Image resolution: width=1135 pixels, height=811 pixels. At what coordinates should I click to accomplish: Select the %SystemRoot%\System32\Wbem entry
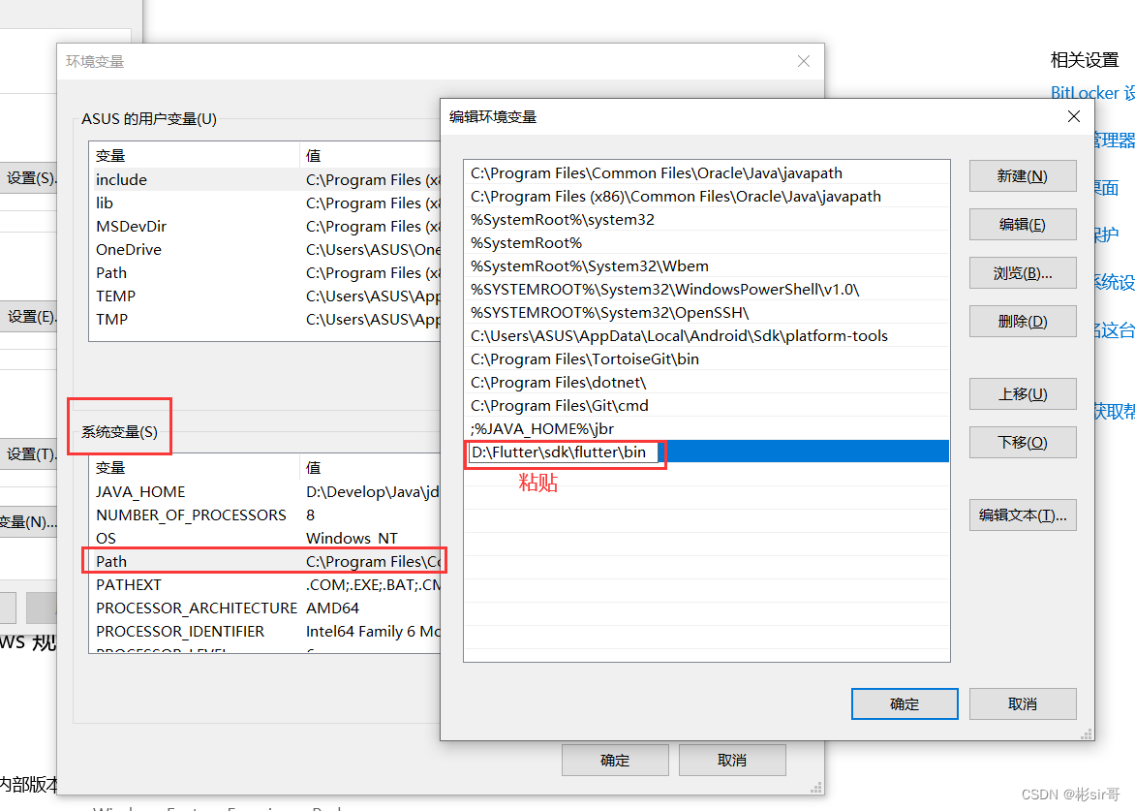pyautogui.click(x=707, y=265)
